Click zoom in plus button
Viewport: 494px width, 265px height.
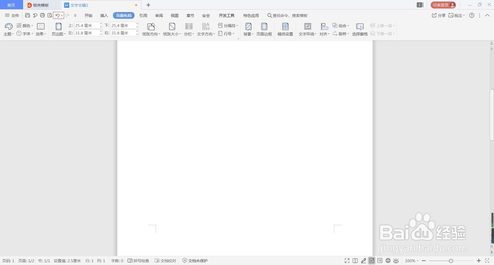479,261
